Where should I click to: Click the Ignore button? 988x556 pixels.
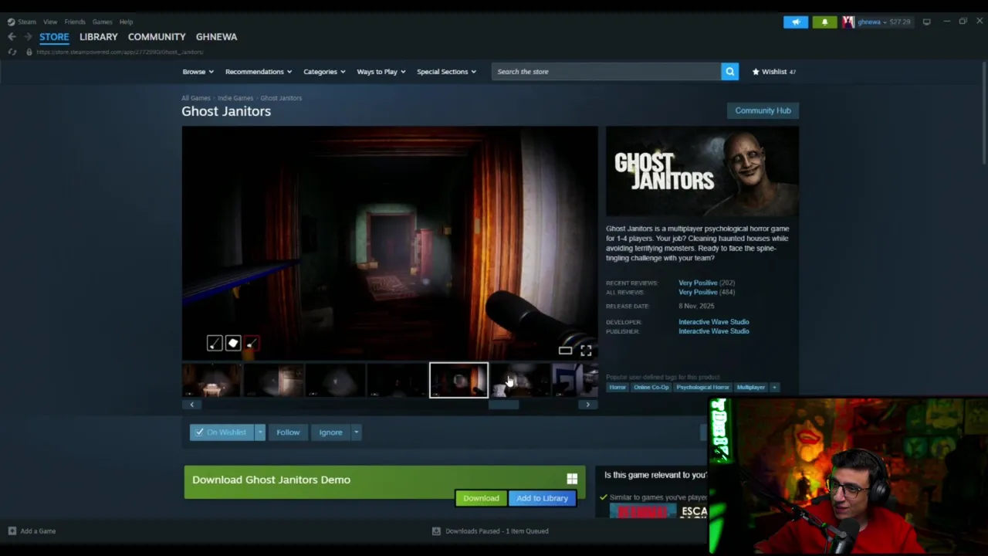[x=330, y=432]
